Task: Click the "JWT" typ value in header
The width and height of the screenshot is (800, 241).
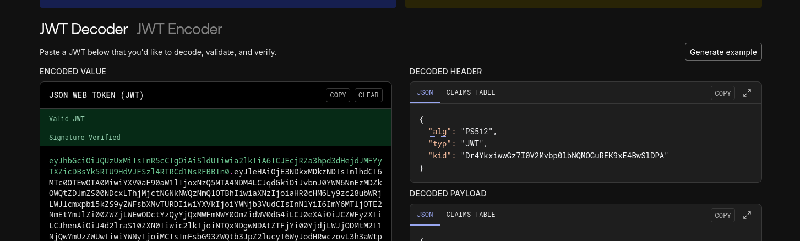Action: click(x=472, y=144)
